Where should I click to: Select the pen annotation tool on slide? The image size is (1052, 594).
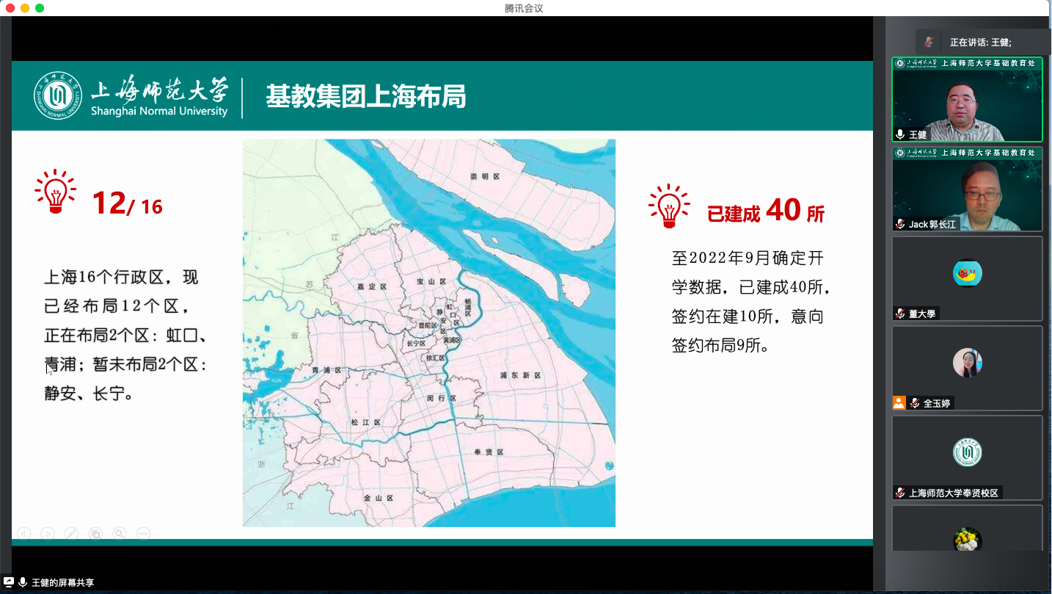click(71, 534)
